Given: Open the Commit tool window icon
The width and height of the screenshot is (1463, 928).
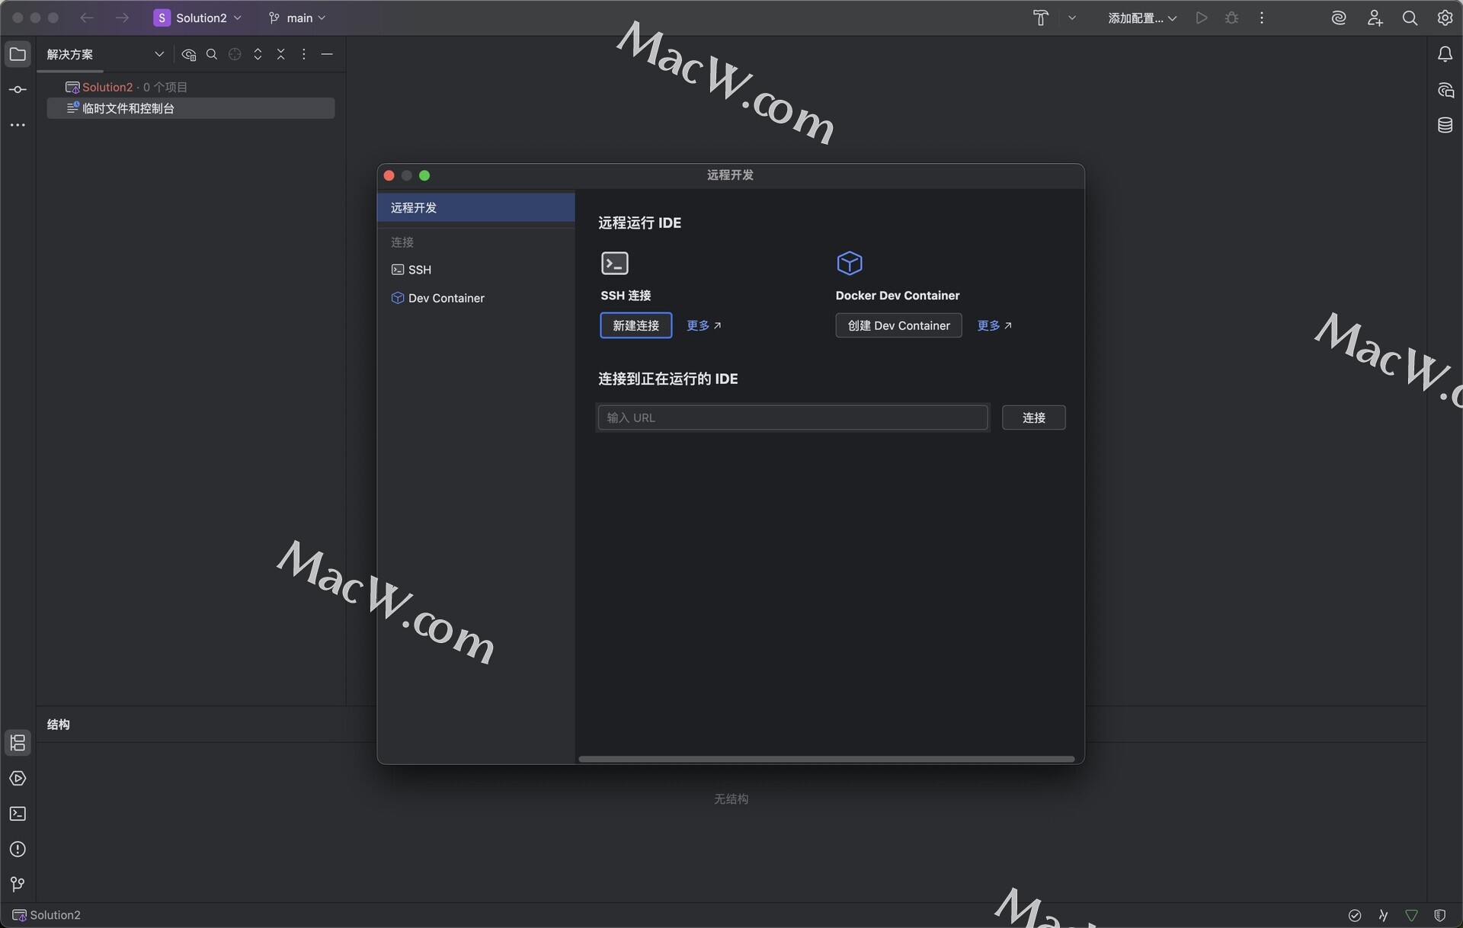Looking at the screenshot, I should click(18, 89).
